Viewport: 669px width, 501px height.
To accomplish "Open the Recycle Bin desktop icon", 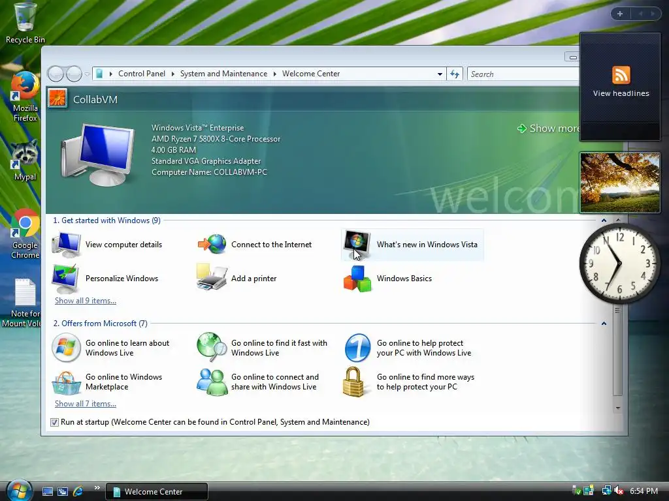I will (25, 23).
